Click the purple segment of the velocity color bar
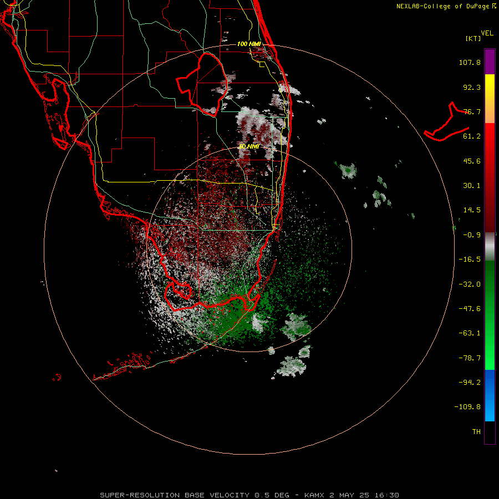The width and height of the screenshot is (499, 499). pyautogui.click(x=490, y=62)
